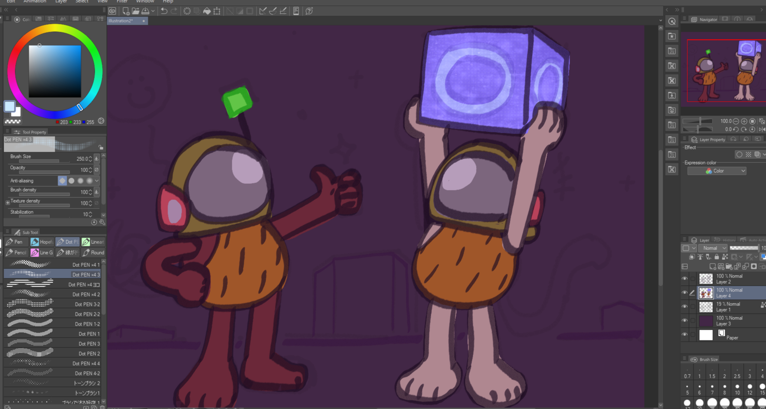The height and width of the screenshot is (409, 766).
Task: Click the Clip Studio swirl icon
Action: (x=112, y=11)
